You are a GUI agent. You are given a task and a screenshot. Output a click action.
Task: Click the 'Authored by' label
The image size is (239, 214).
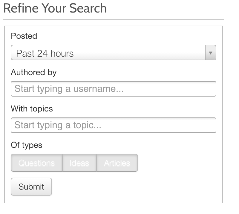[x=33, y=72]
